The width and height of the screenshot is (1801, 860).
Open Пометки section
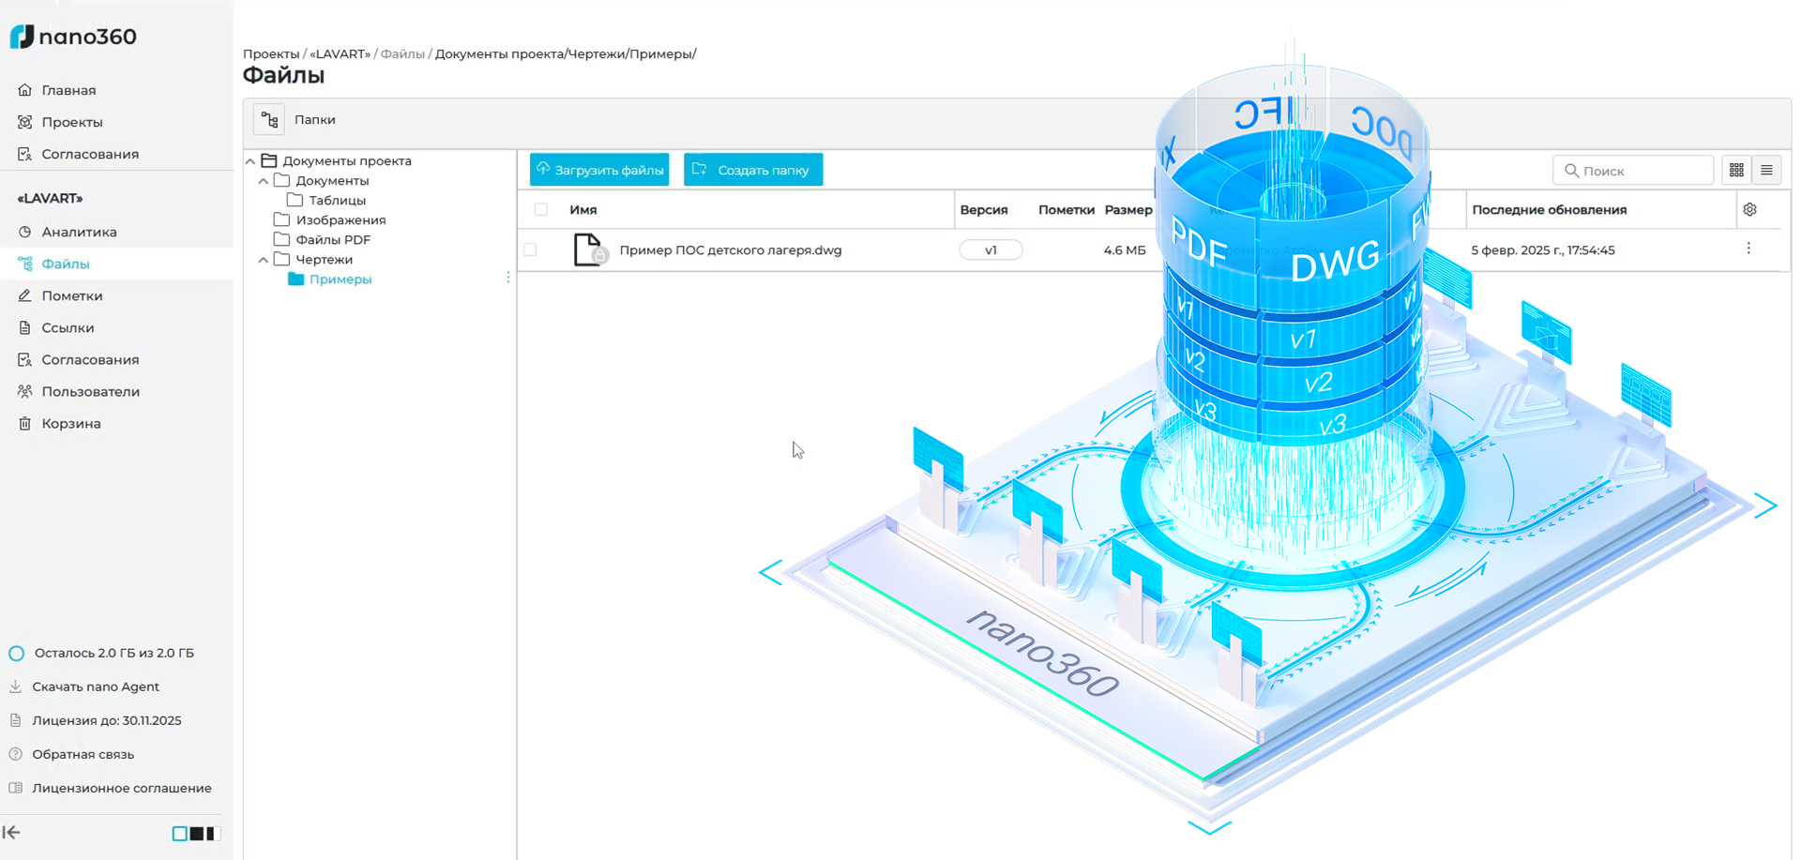point(71,295)
